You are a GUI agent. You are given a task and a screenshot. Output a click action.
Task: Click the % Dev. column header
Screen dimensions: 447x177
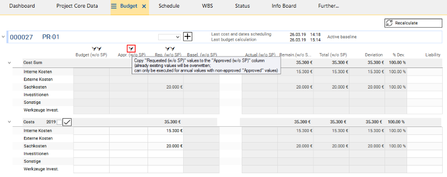[398, 55]
